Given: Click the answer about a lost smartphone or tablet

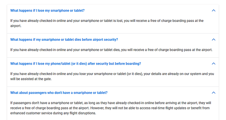Looking at the screenshot, I should (107, 23).
